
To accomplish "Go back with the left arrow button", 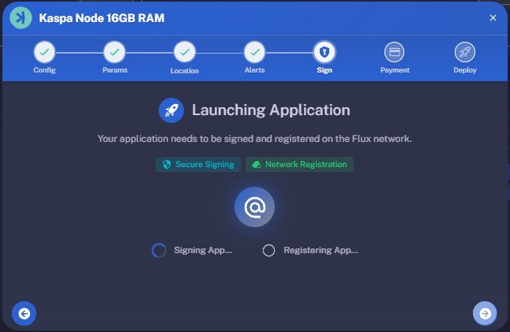I will click(x=24, y=313).
